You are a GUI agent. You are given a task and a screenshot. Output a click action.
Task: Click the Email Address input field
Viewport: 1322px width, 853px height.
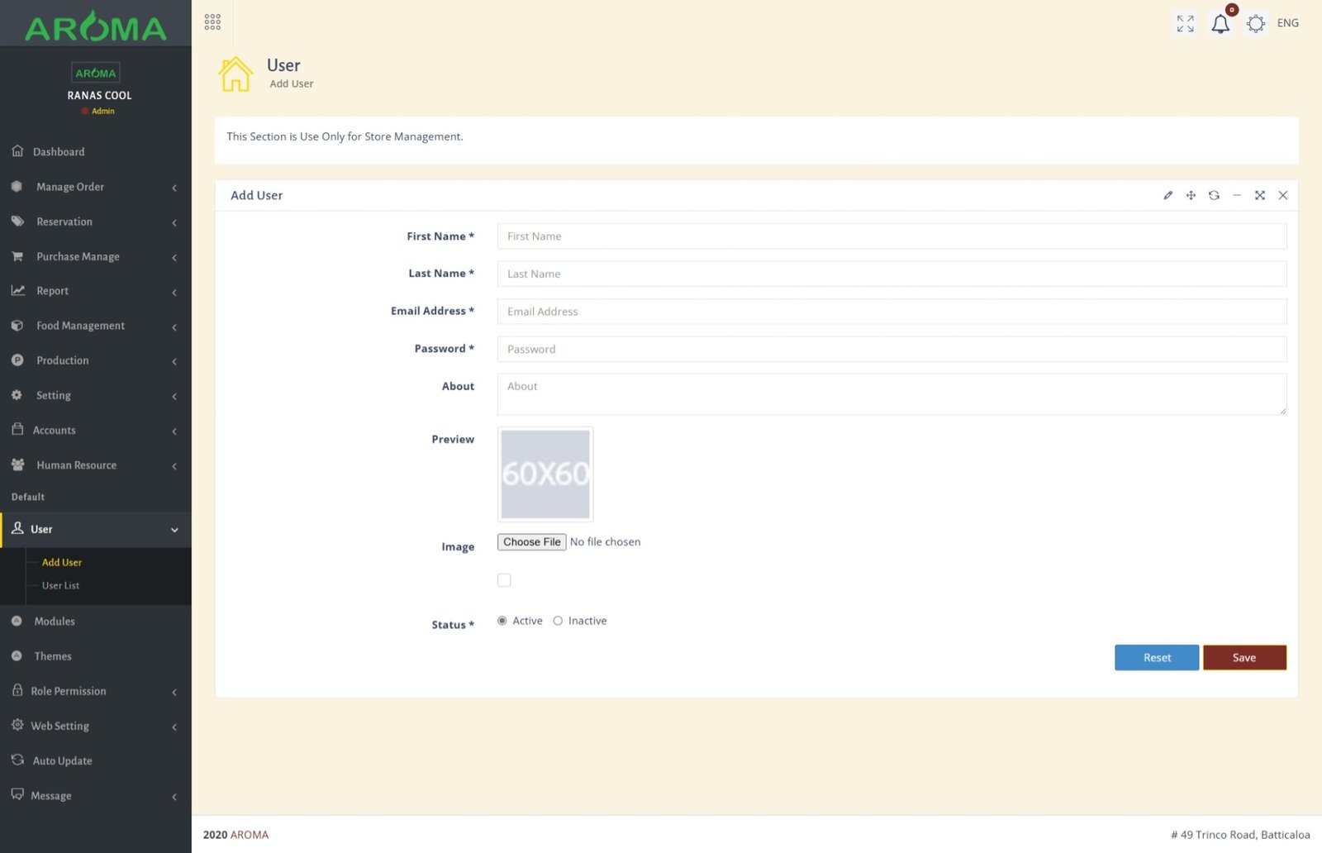[891, 312]
